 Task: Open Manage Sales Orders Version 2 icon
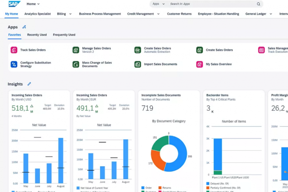[76, 50]
